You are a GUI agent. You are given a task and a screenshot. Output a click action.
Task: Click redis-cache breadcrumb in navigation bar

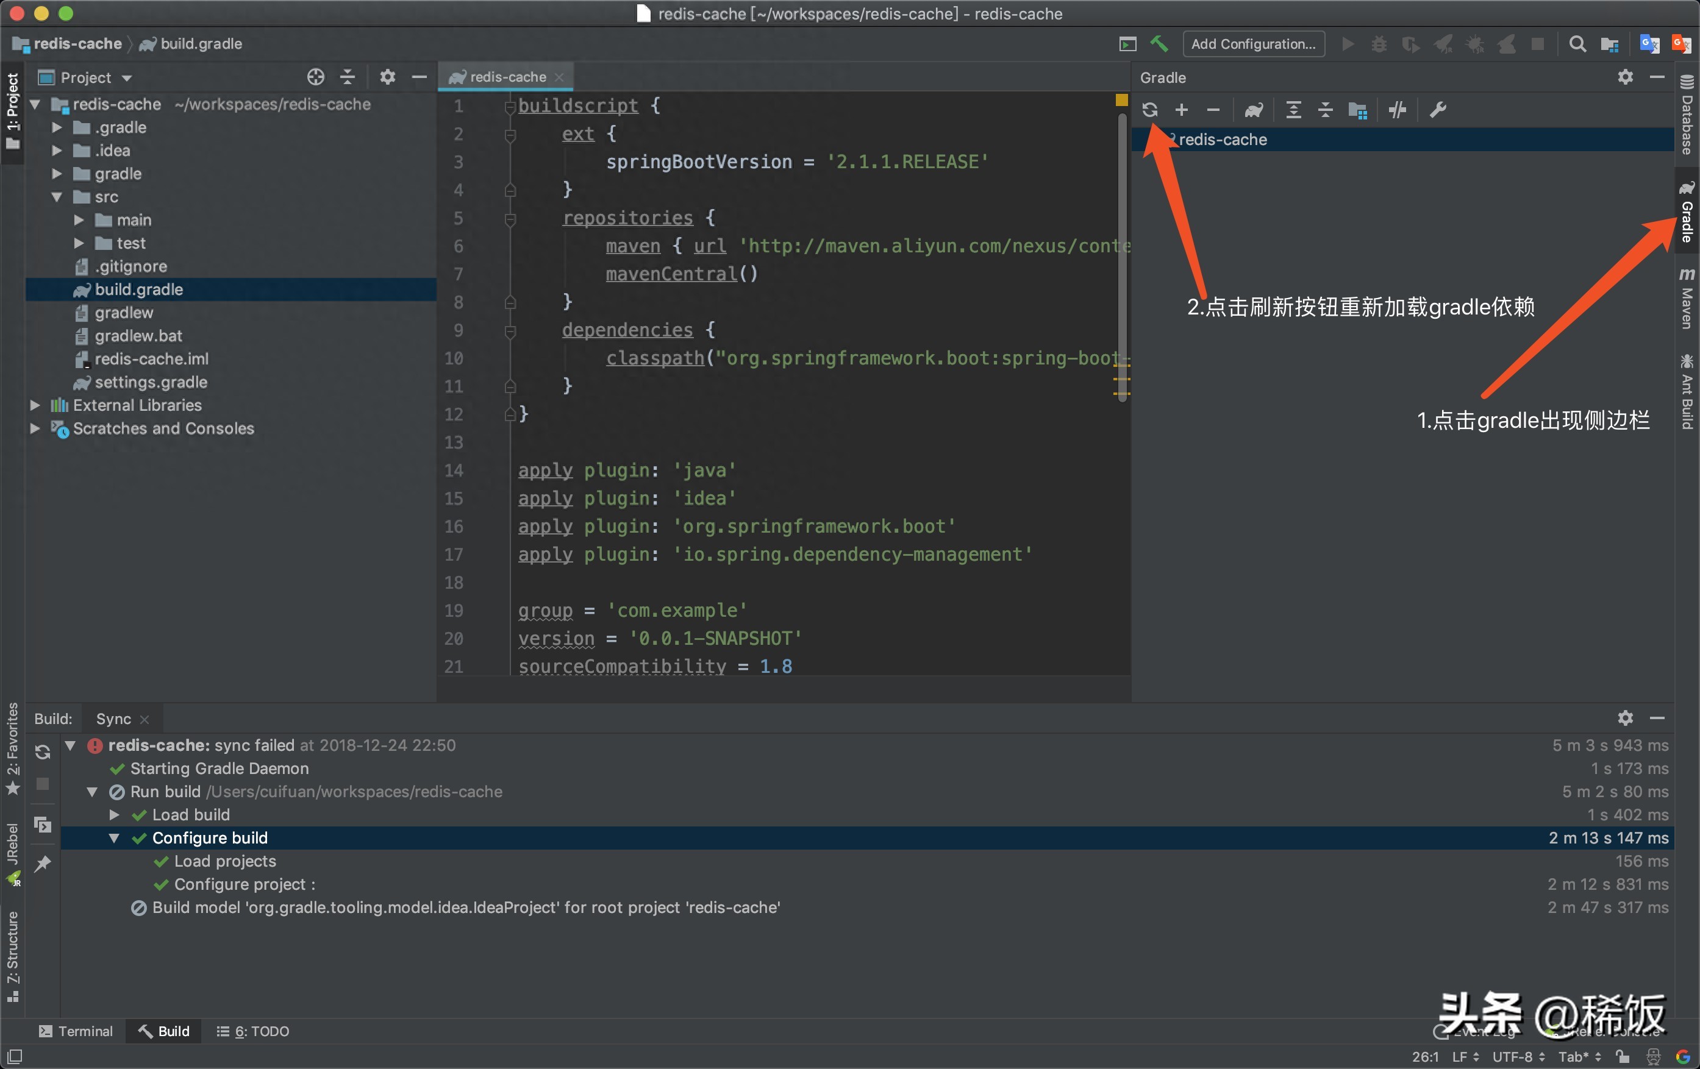point(68,44)
